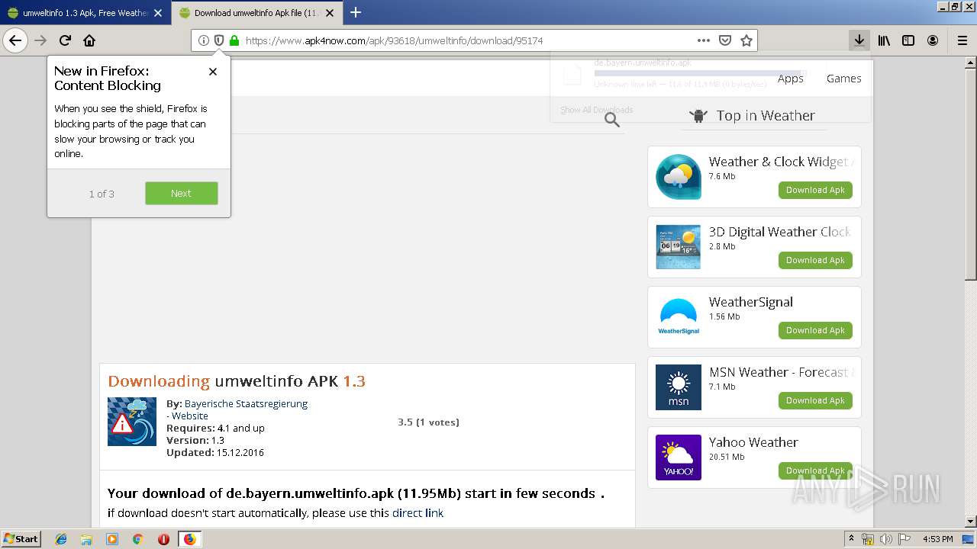This screenshot has height=549, width=977.
Task: Download Apk for MSN Weather
Action: (x=815, y=401)
